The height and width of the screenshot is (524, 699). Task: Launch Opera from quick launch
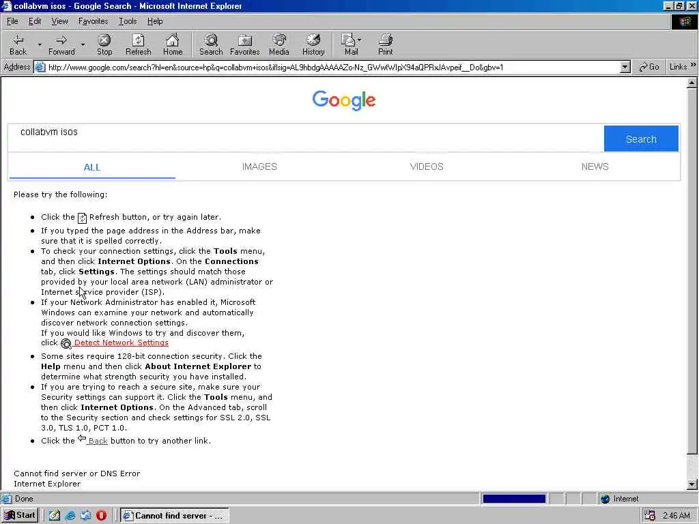coord(101,516)
